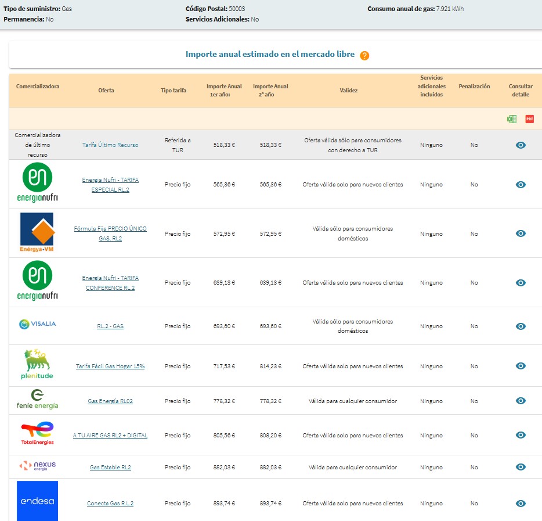Image resolution: width=542 pixels, height=521 pixels.
Task: Open Energía Nufri TARIFA ESPECIAL RL.2 link
Action: click(110, 185)
